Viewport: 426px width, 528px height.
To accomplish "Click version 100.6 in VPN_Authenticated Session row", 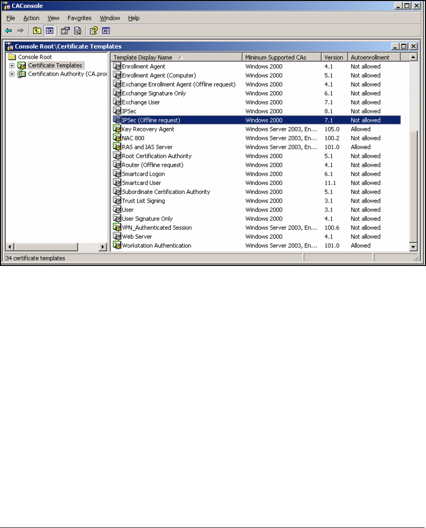I will point(332,228).
